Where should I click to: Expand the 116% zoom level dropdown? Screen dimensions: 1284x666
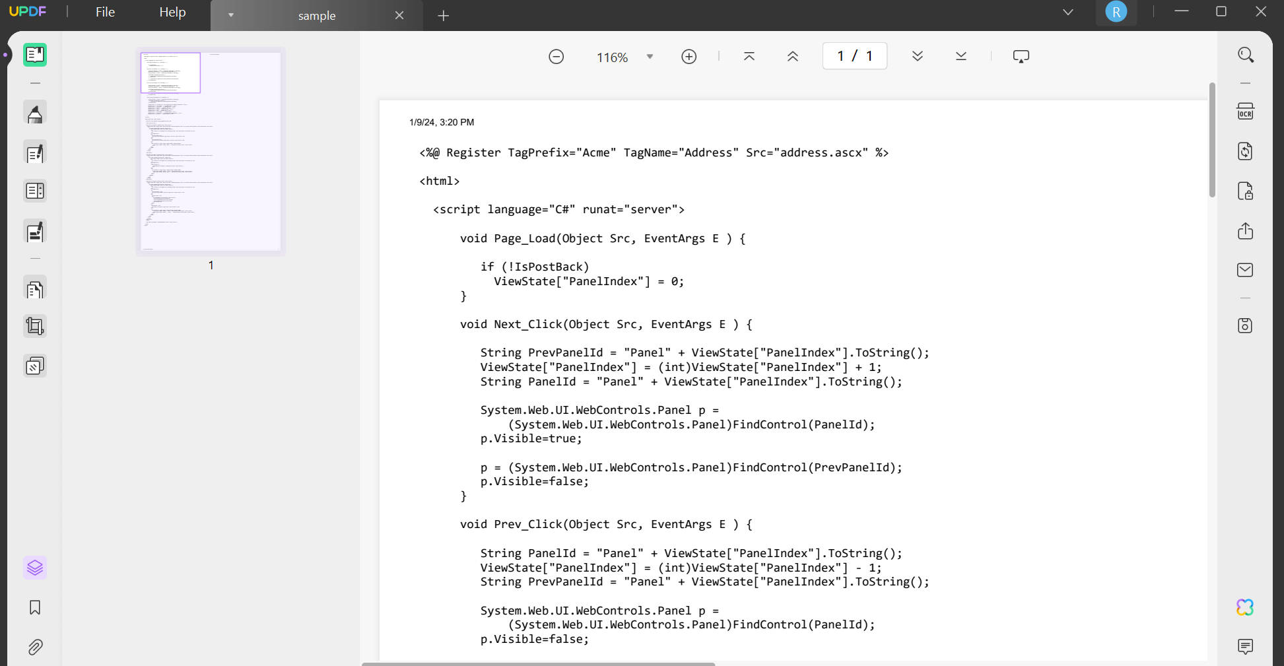click(x=650, y=57)
